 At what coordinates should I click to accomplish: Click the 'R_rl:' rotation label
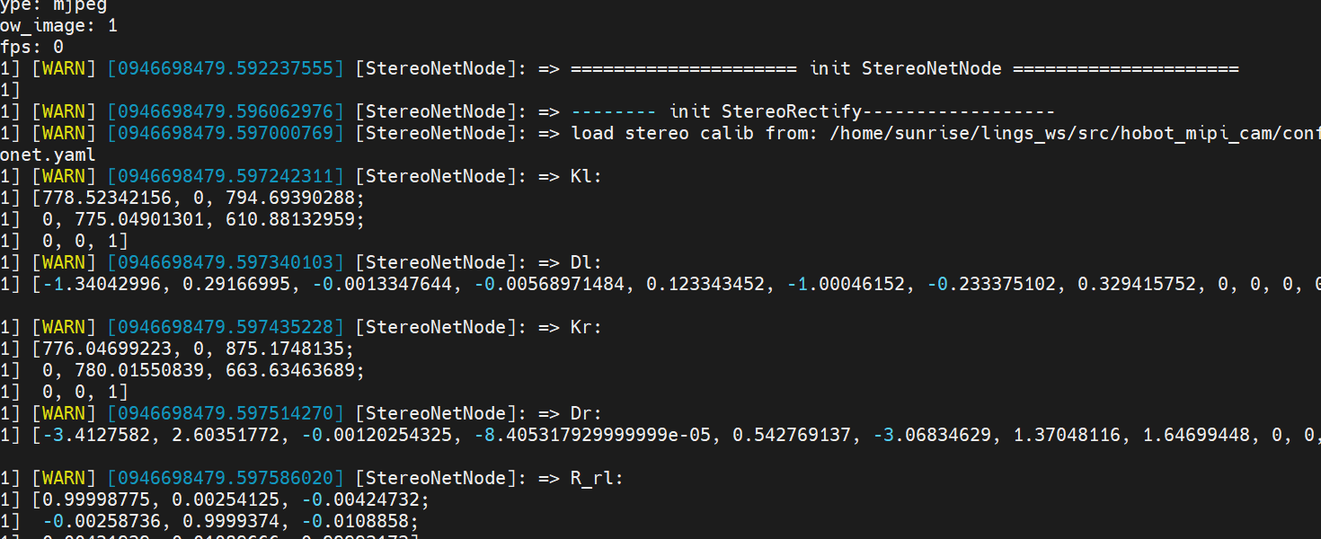(597, 478)
